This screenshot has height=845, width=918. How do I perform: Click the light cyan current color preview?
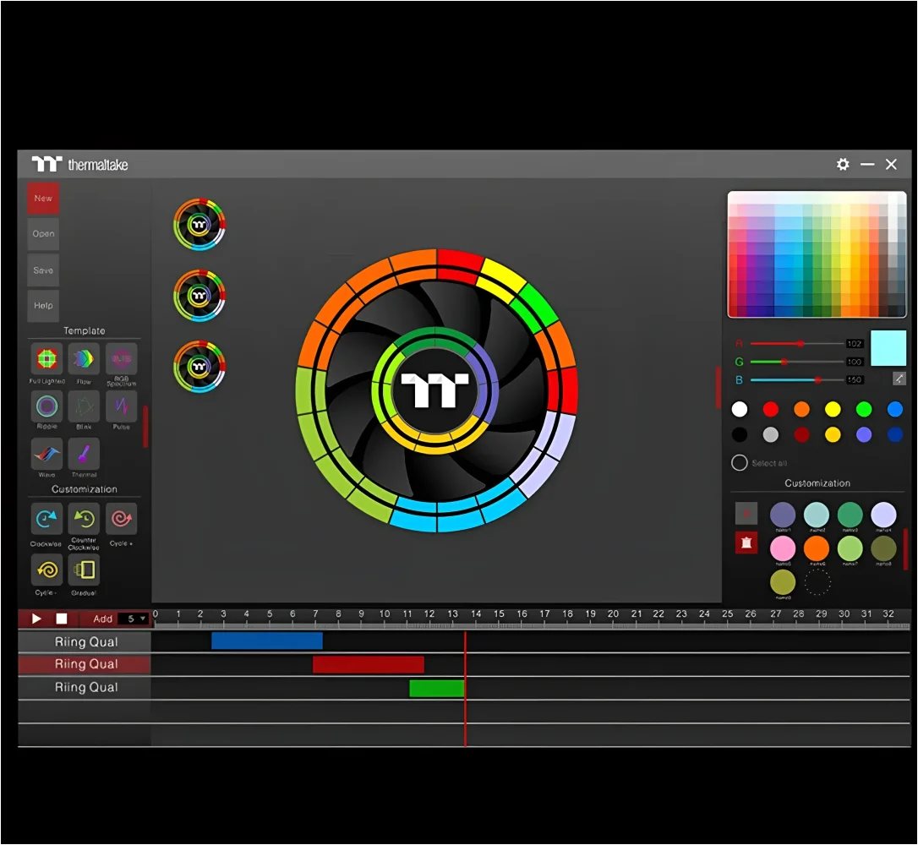click(888, 348)
